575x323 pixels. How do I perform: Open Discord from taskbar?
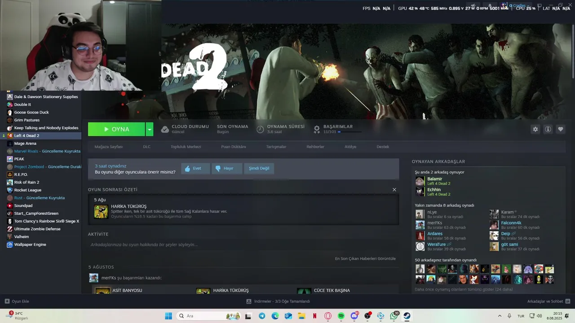click(x=354, y=316)
